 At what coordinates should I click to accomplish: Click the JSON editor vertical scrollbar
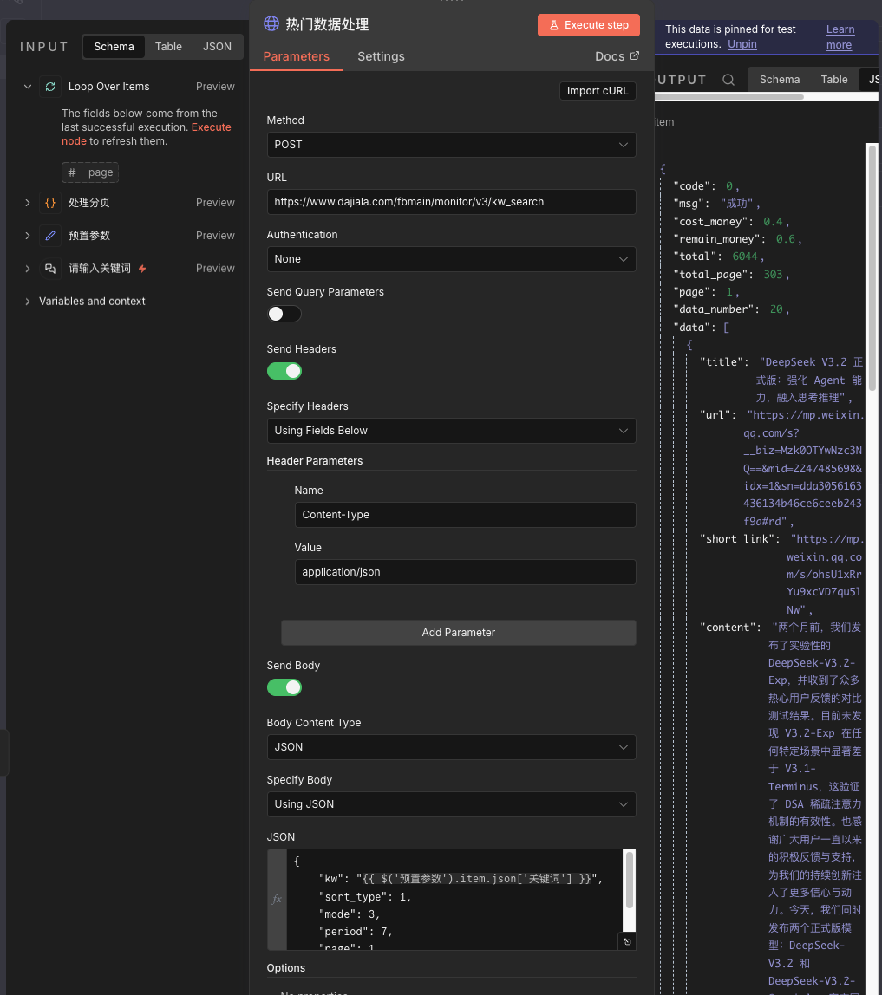pyautogui.click(x=630, y=880)
